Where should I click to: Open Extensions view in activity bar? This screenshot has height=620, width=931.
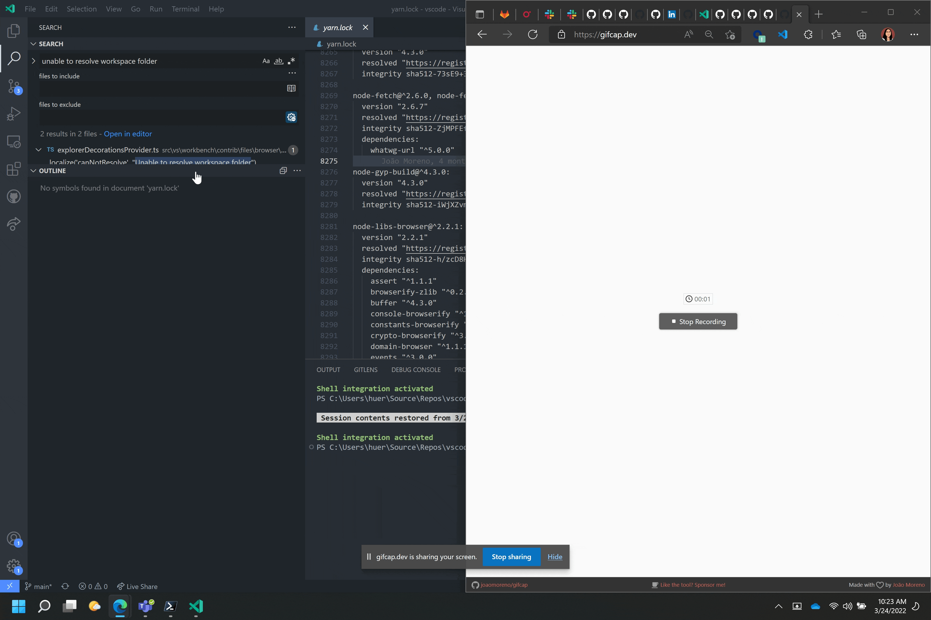coord(14,169)
